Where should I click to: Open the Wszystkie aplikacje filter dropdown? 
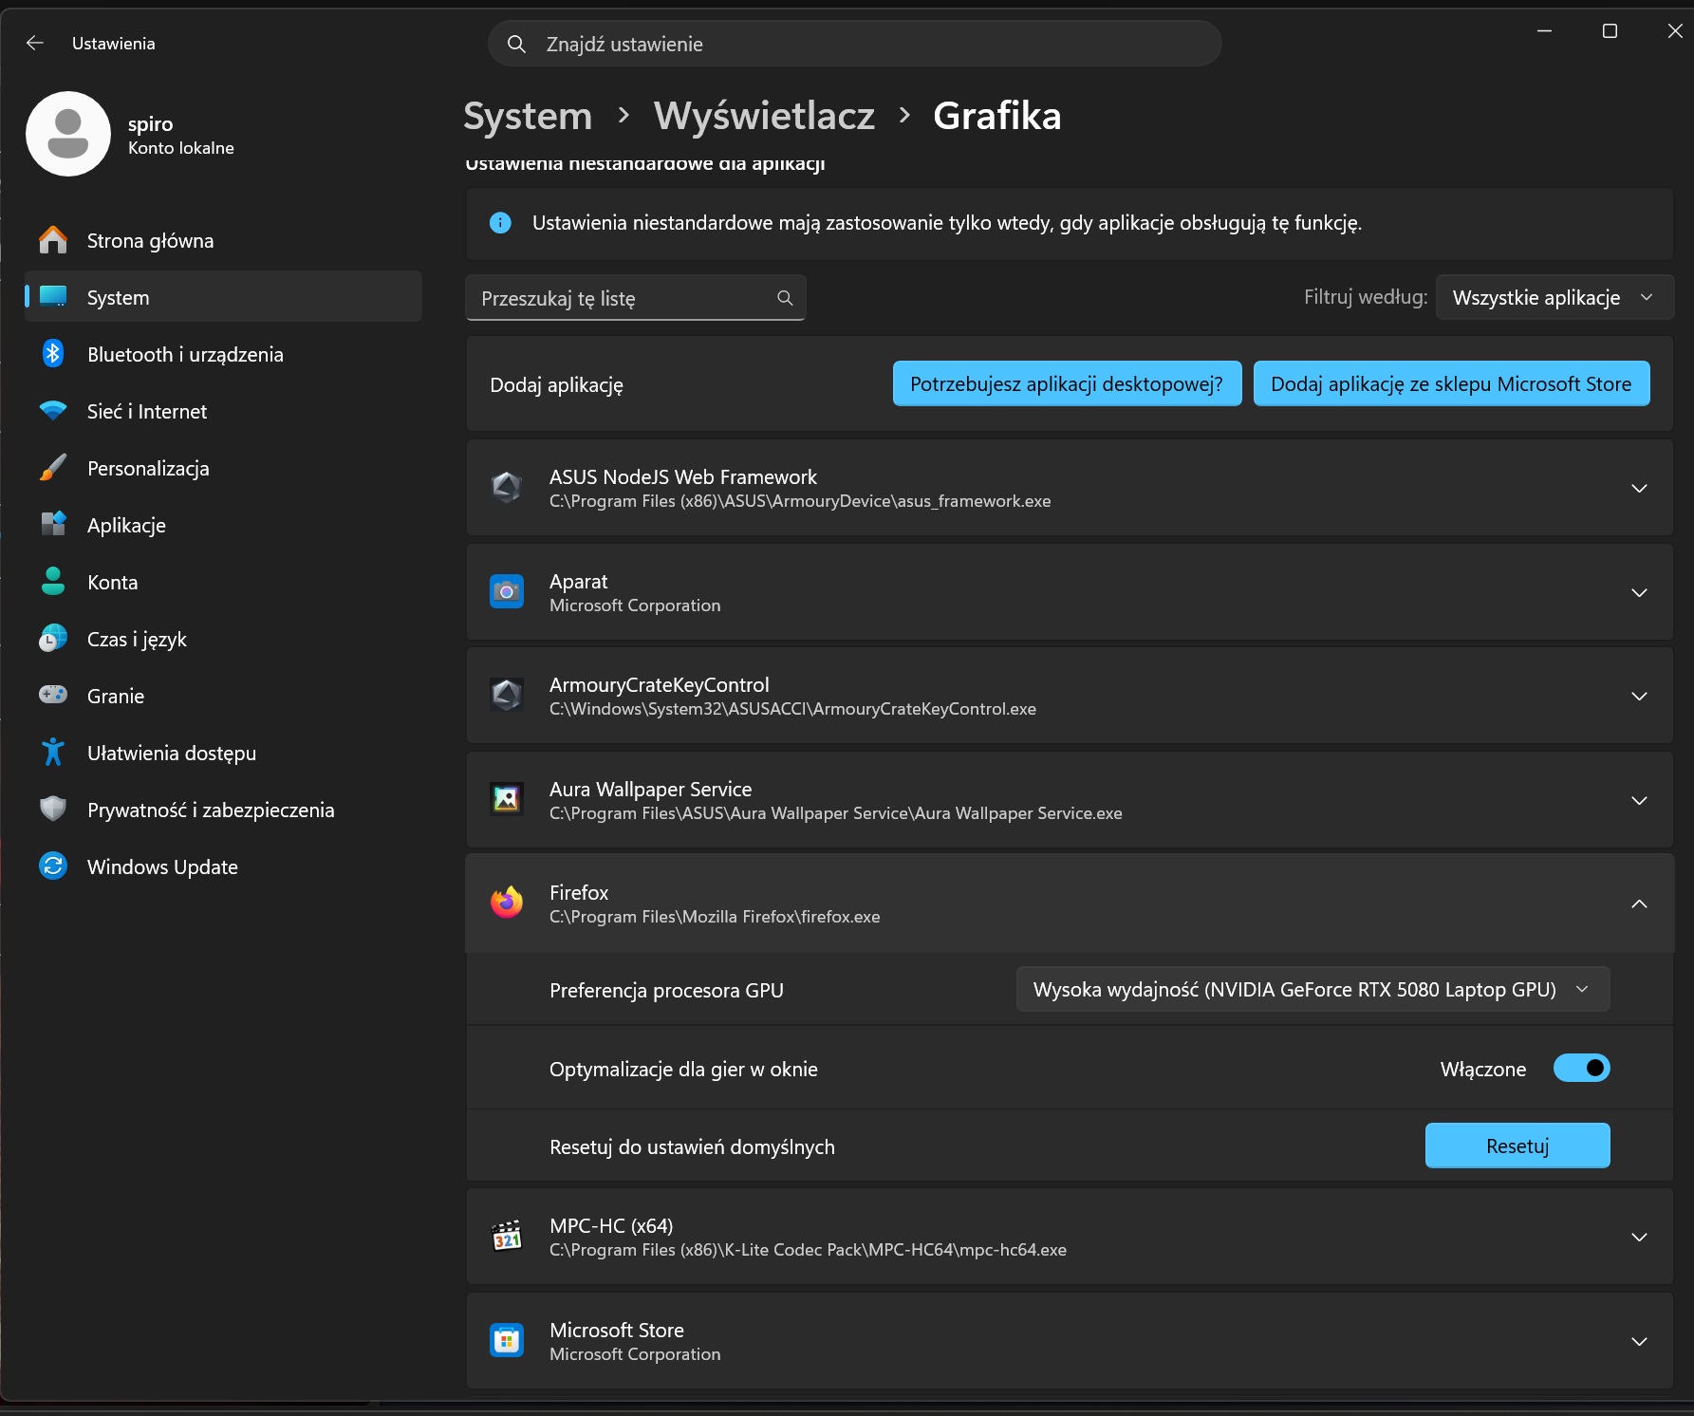(x=1554, y=298)
